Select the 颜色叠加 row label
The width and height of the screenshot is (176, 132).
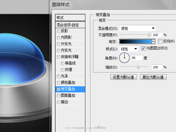coord(68,83)
